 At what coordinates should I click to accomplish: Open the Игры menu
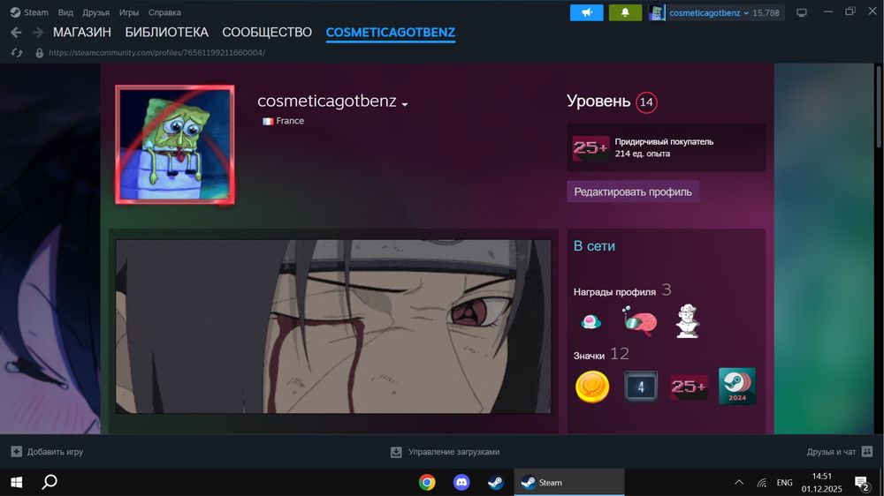pyautogui.click(x=129, y=12)
